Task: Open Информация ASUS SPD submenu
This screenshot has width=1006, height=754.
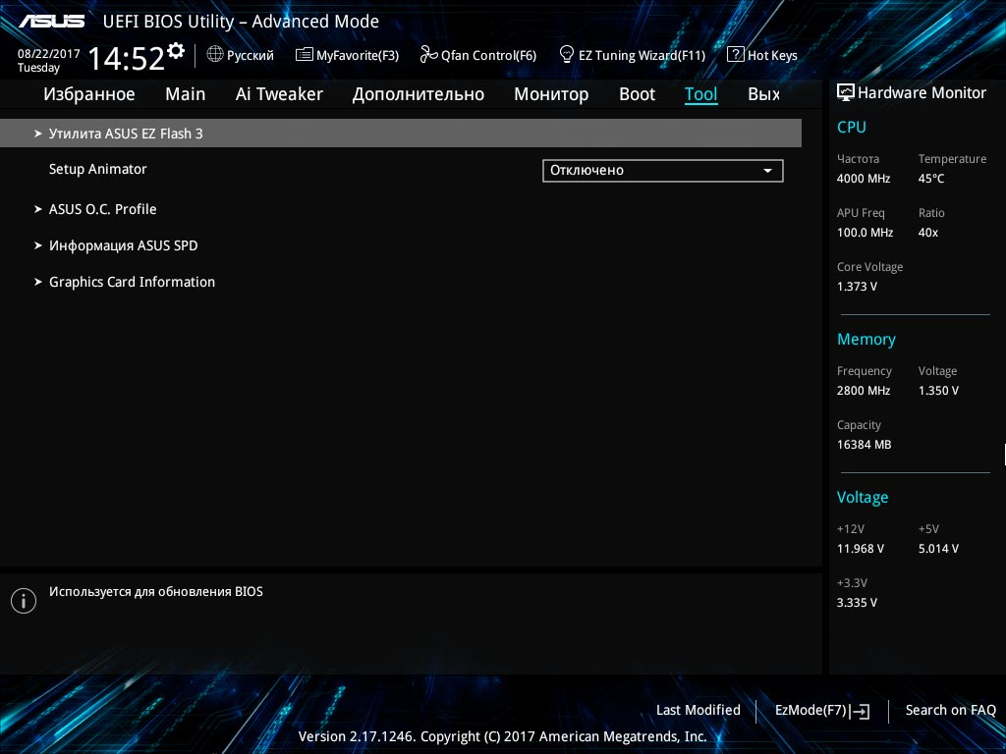Action: coord(123,245)
